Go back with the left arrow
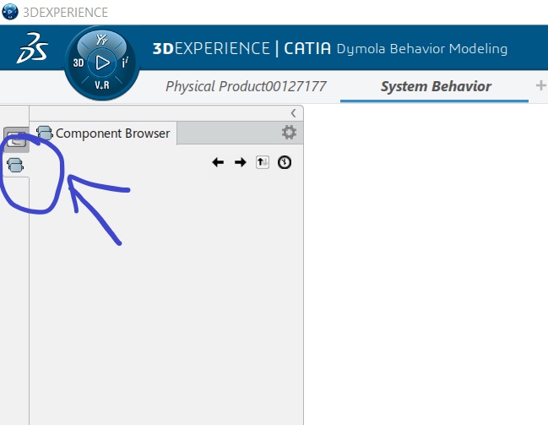The width and height of the screenshot is (548, 425). 218,162
